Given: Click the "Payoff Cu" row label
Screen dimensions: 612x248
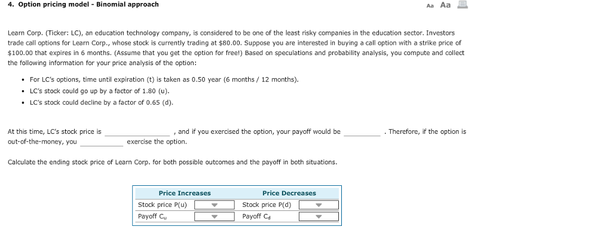Looking at the screenshot, I should click(152, 216).
